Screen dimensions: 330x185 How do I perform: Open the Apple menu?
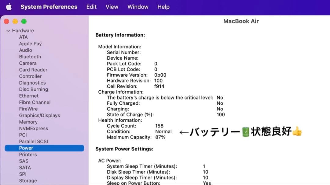(9, 7)
